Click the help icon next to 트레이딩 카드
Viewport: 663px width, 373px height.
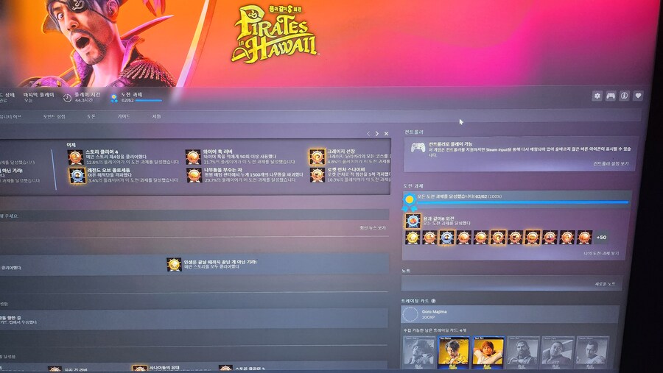pos(433,301)
